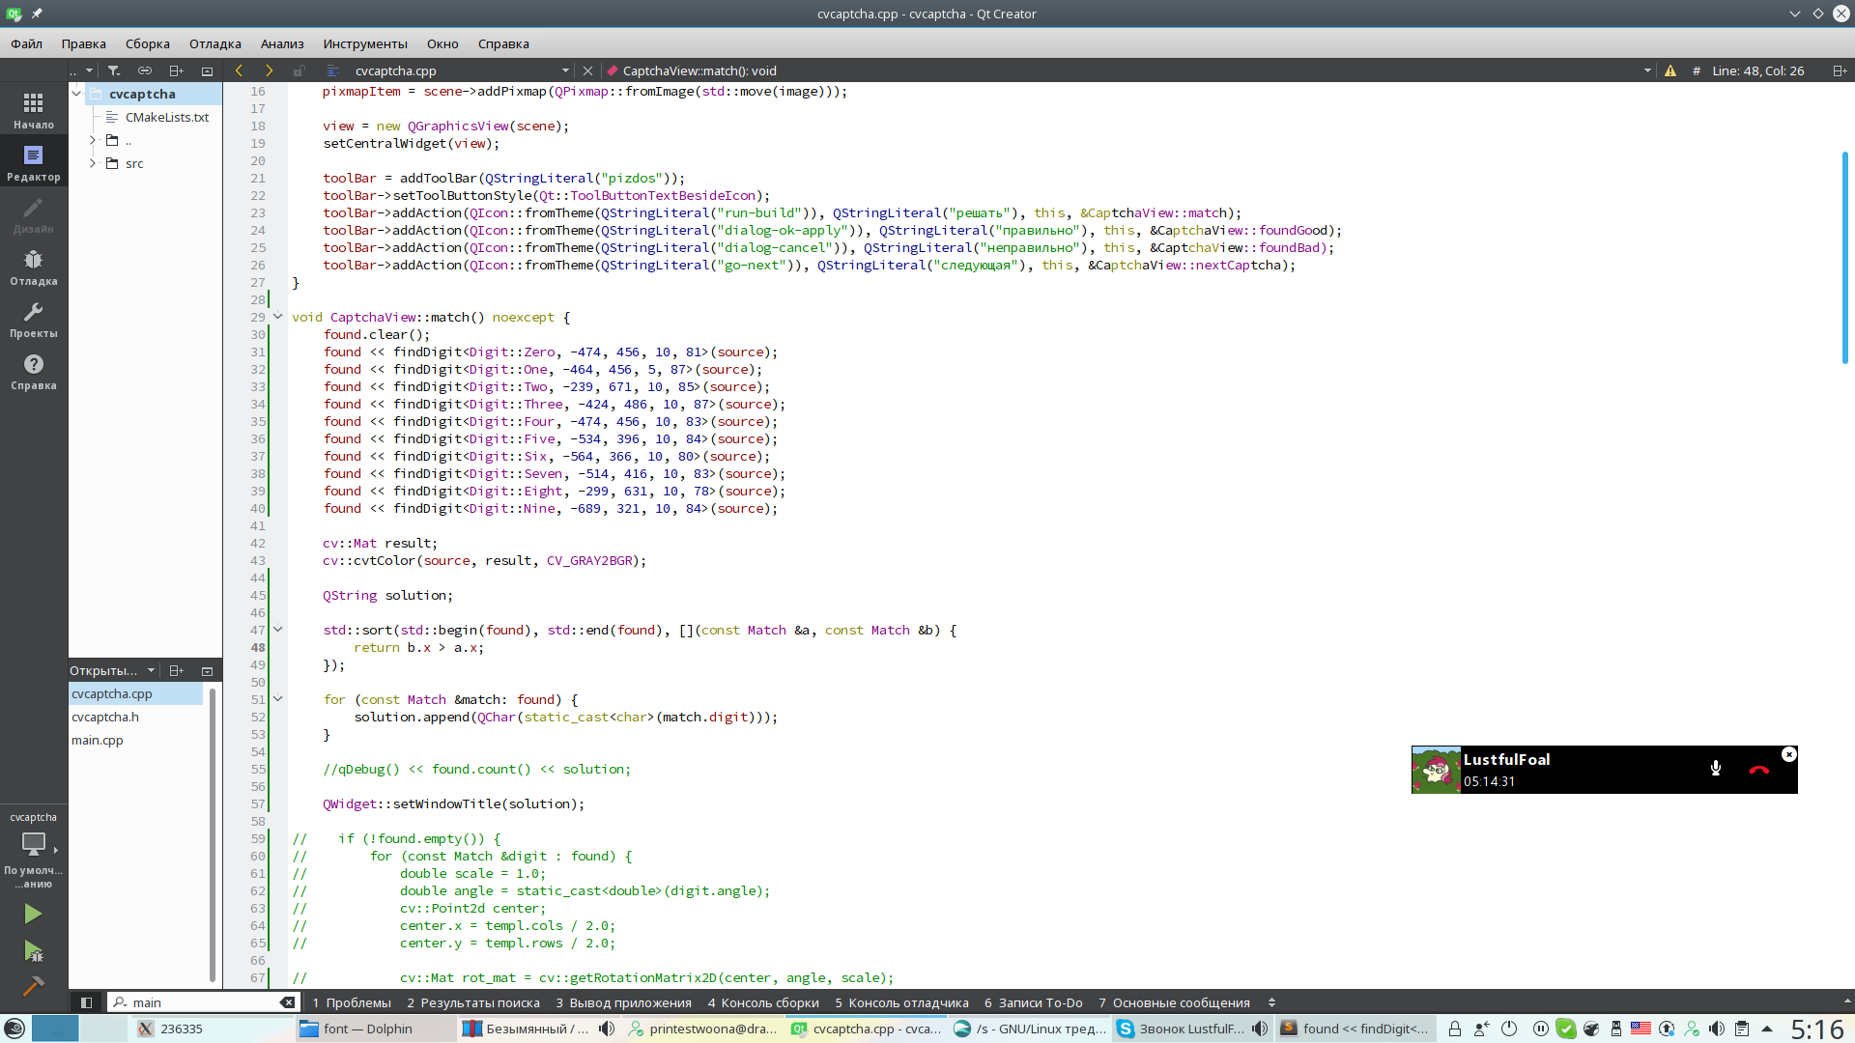Viewport: 1855px width, 1043px height.
Task: Close the open documents panel
Action: pos(207,670)
